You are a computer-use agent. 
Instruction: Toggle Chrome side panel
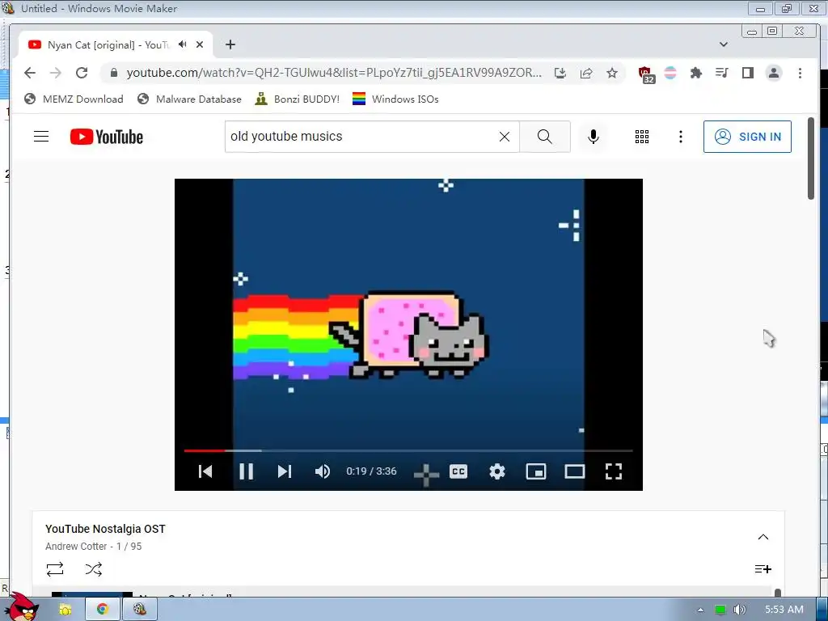pos(748,73)
